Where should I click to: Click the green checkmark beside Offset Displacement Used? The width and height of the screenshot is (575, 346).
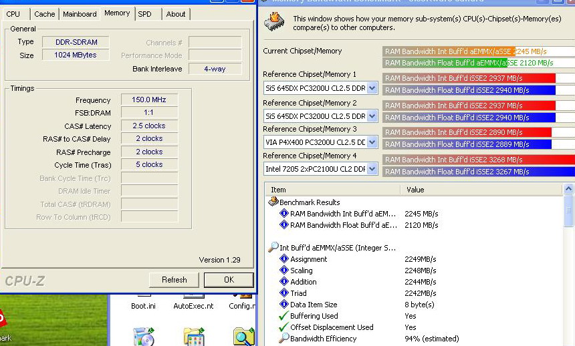pyautogui.click(x=284, y=327)
